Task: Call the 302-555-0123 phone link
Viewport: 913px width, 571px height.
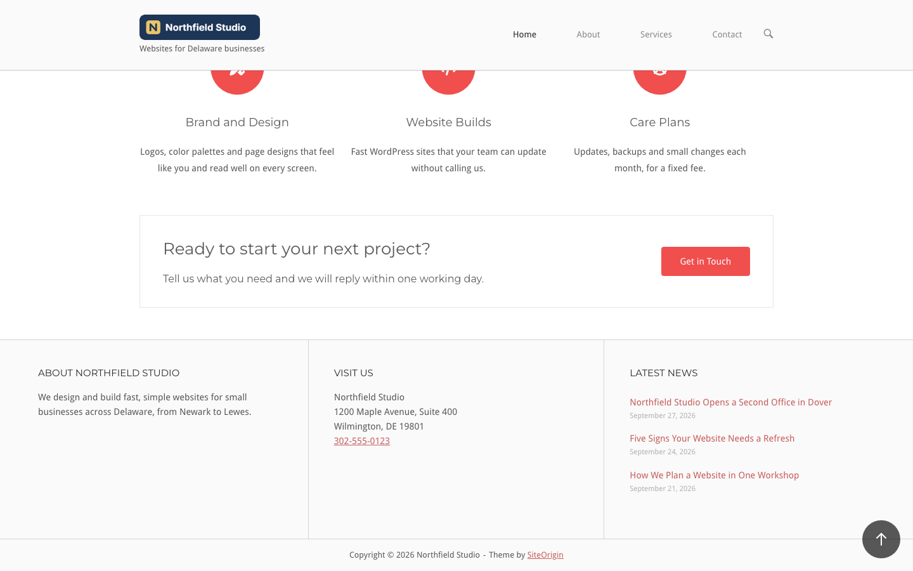Action: pyautogui.click(x=362, y=441)
